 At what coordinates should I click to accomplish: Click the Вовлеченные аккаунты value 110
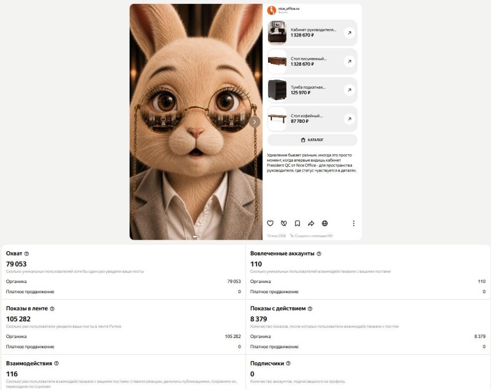(256, 264)
